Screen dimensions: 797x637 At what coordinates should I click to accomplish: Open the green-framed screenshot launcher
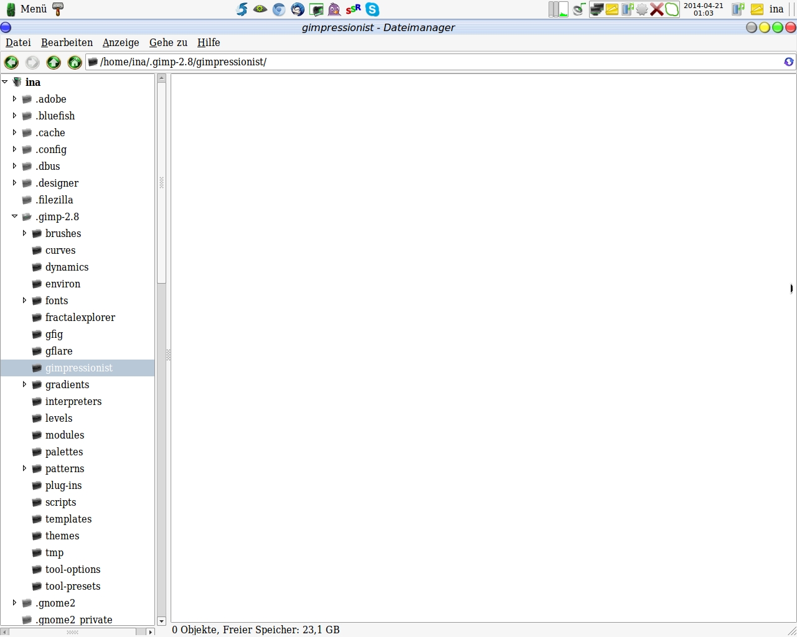316,9
